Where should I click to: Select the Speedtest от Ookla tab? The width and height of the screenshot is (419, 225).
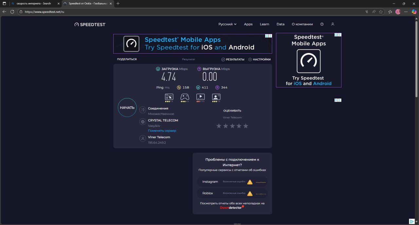88,4
